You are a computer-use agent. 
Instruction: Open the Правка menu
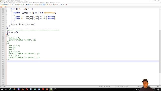pos(6,3)
